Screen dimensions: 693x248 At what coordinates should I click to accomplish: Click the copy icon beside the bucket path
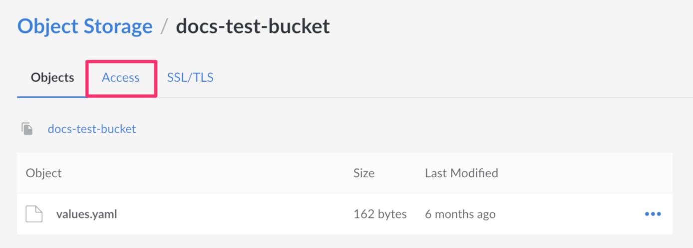coord(27,129)
